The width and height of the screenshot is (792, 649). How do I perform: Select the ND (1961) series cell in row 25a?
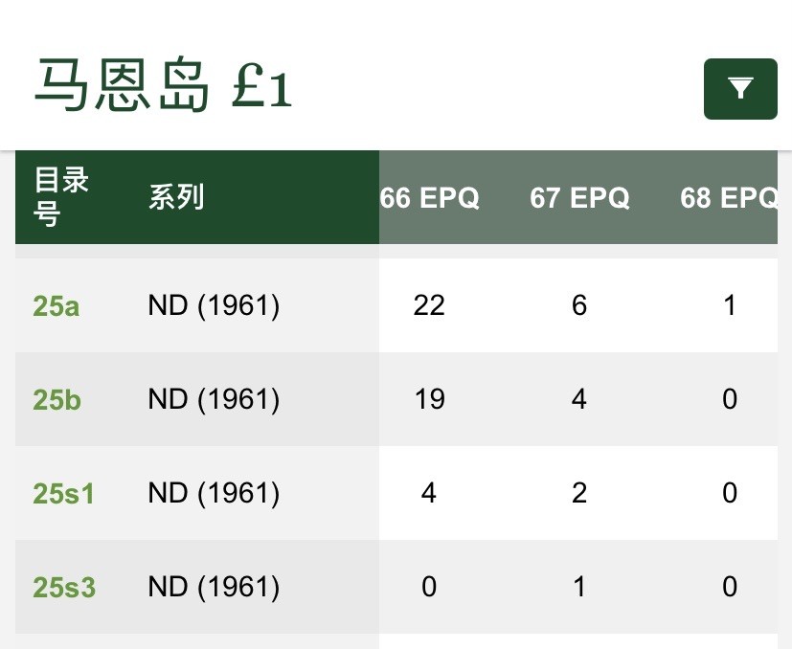pos(213,305)
